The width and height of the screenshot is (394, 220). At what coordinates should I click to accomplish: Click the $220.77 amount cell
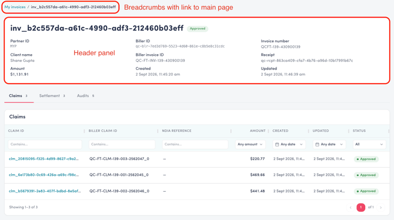pyautogui.click(x=258, y=159)
